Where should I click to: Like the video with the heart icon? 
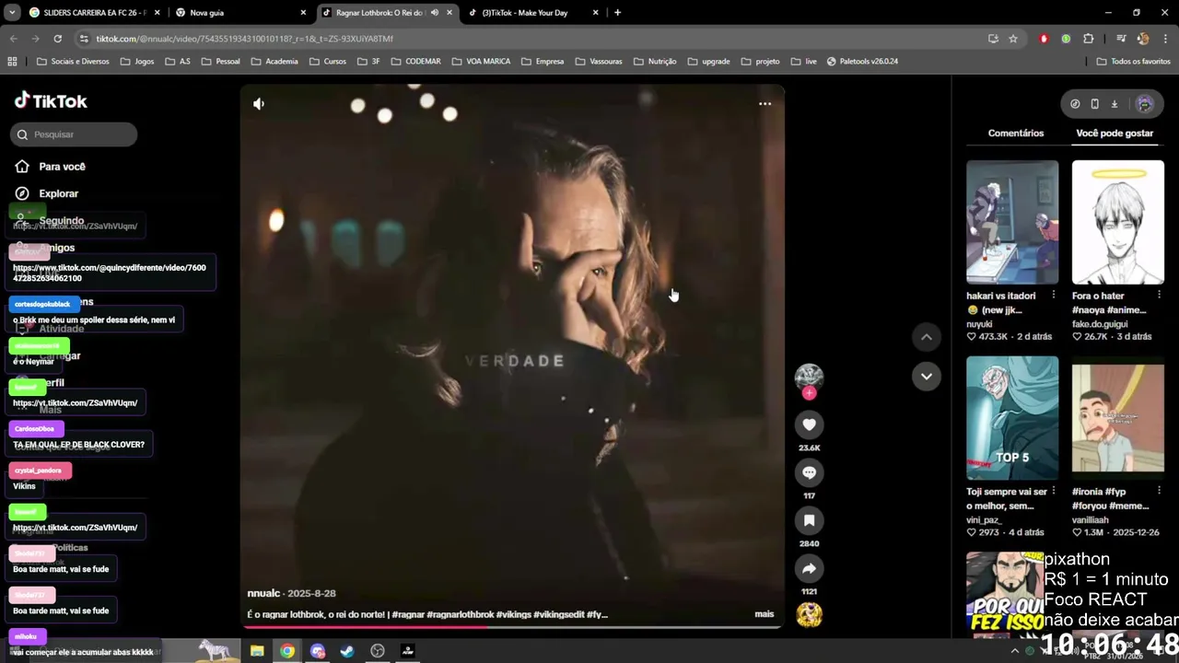coord(809,425)
